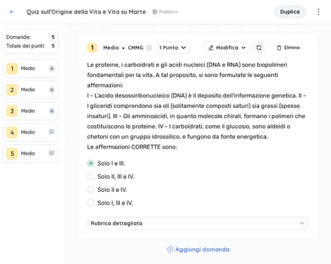Viewport: 331px width, 264px height.
Task: Click the text-lines icon on question 5
Action: 52,153
